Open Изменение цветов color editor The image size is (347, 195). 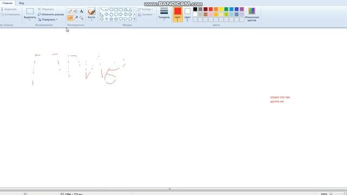click(252, 15)
